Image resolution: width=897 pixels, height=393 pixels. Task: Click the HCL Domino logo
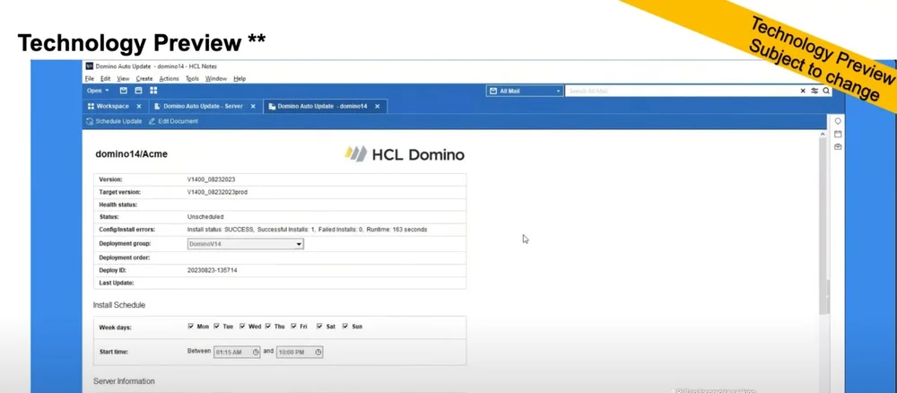click(x=404, y=154)
